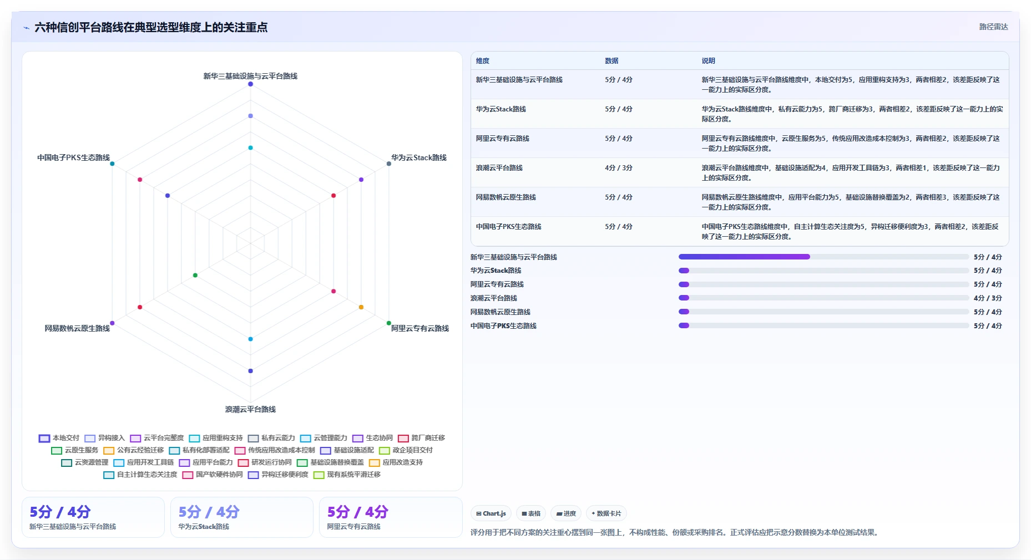The width and height of the screenshot is (1031, 560).
Task: Open the 阿里云专有云路线 score card
Action: [391, 517]
